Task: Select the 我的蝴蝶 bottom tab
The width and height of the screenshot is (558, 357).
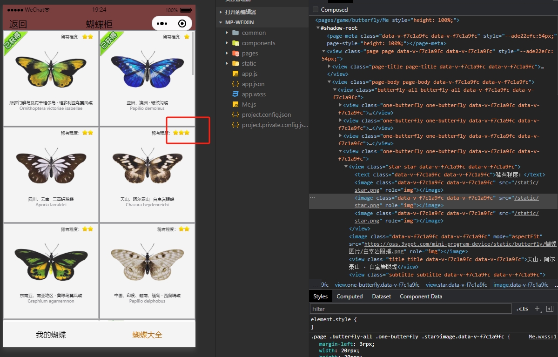Action: coord(51,335)
